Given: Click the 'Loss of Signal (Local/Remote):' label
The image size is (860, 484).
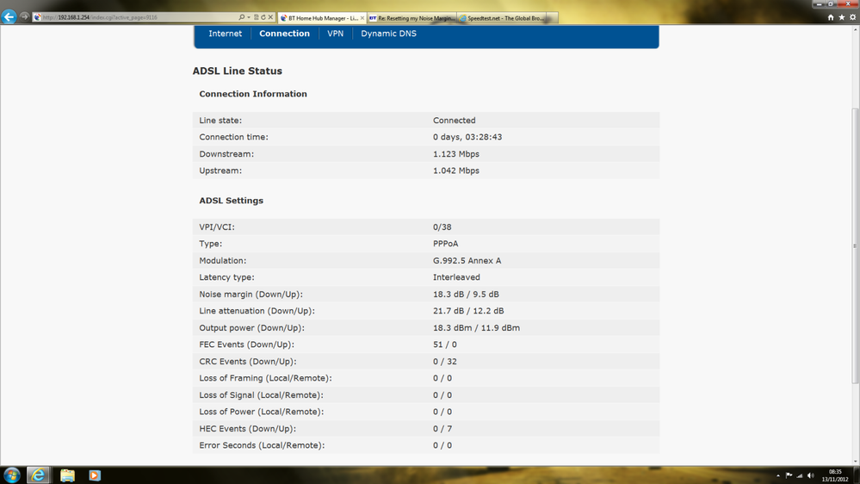Looking at the screenshot, I should point(261,395).
